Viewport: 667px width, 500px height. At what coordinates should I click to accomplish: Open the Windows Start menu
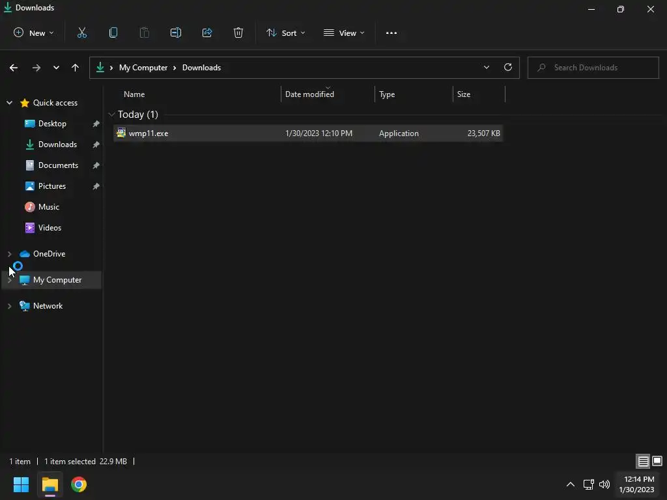click(x=21, y=484)
